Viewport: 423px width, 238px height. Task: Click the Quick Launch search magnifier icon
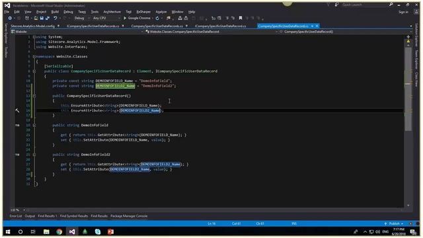tap(391, 5)
